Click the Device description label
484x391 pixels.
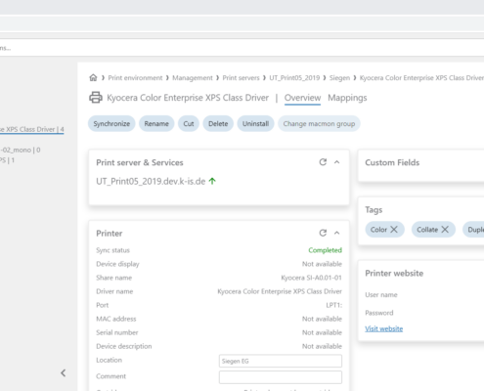pos(124,346)
